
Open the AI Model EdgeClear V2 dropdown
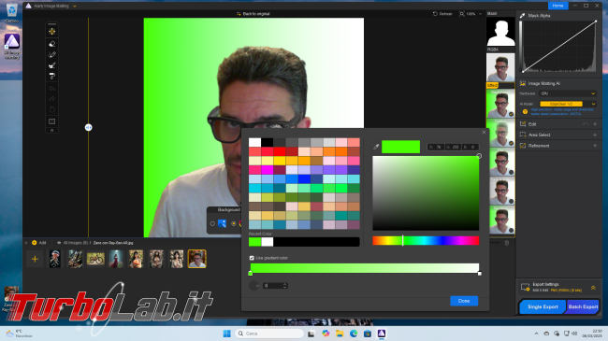click(x=568, y=104)
